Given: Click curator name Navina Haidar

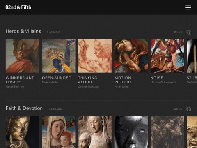Looking at the screenshot, I should (50, 82).
